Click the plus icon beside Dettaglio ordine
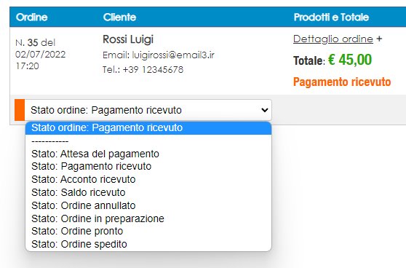The height and width of the screenshot is (268, 406). [x=379, y=39]
